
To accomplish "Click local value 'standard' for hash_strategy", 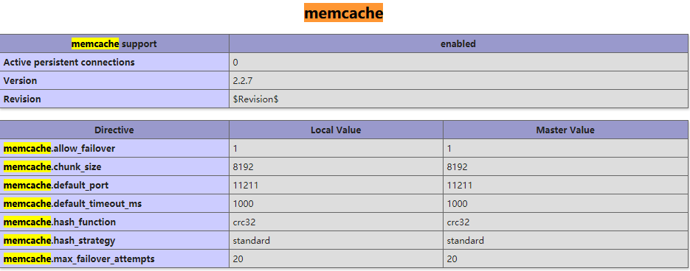I will [251, 241].
